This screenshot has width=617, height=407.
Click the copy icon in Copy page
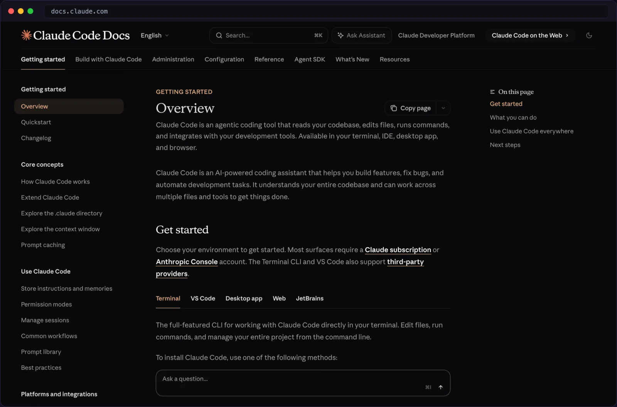(394, 108)
